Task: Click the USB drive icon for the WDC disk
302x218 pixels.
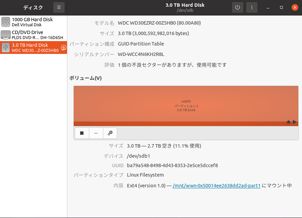Action: click(x=6, y=48)
